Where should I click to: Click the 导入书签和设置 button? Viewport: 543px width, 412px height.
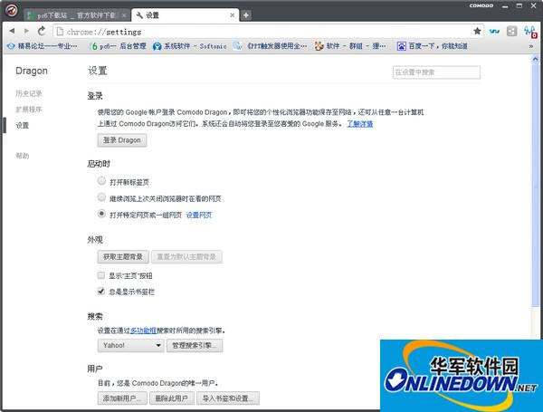pyautogui.click(x=228, y=398)
